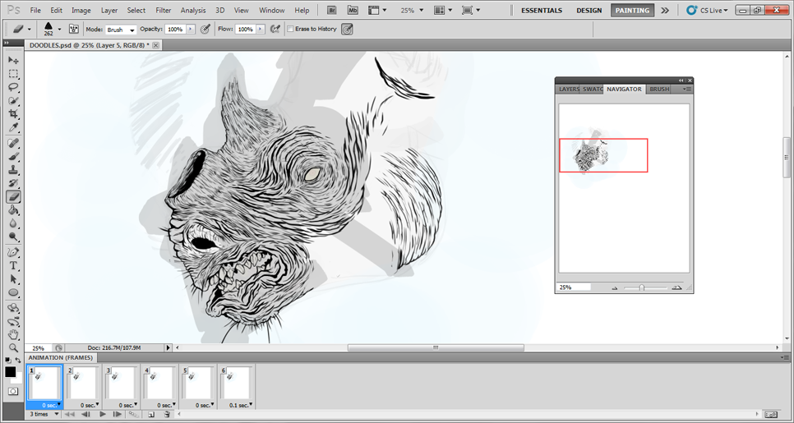Select the Move tool
The image size is (794, 423).
pos(14,60)
